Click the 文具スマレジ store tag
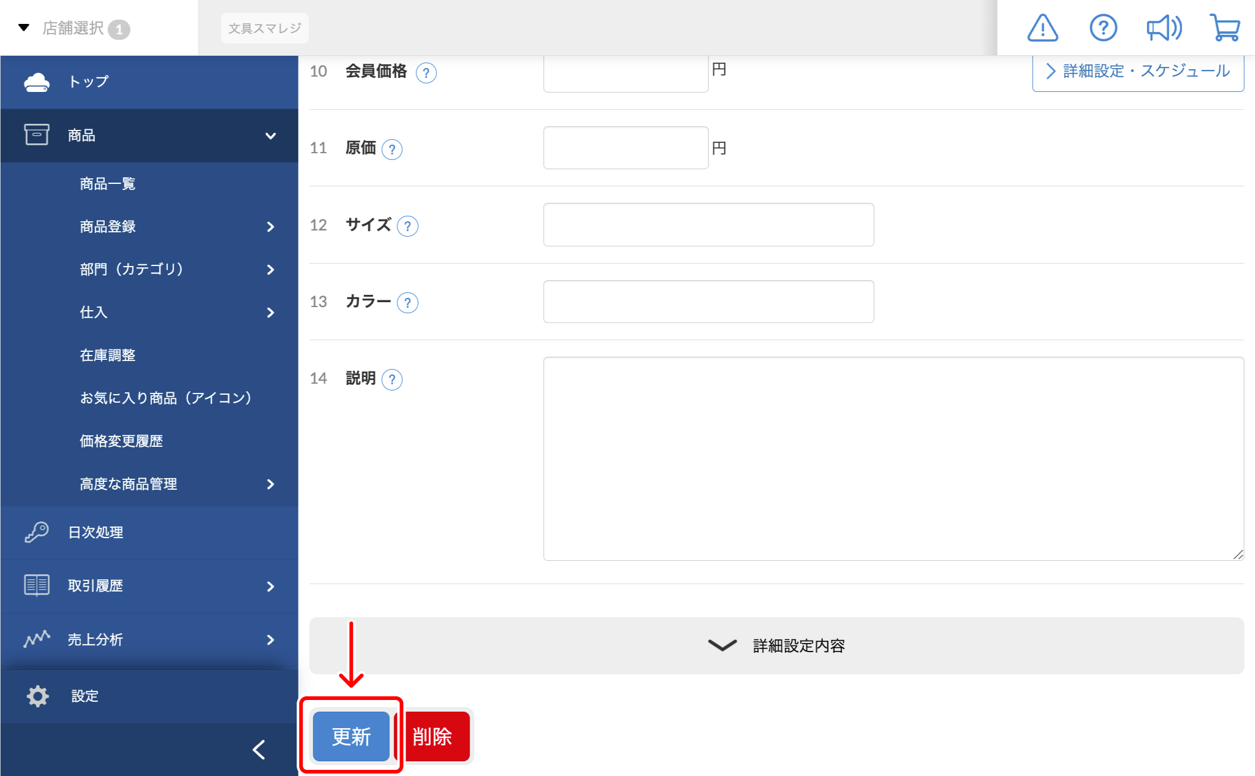1255x776 pixels. [x=265, y=28]
